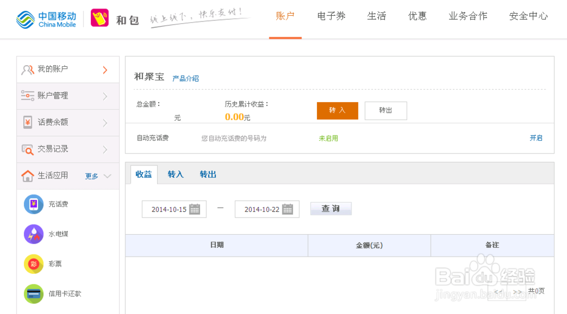Click the 话费余额 phone yen icon
This screenshot has width=567, height=314.
coord(27,122)
